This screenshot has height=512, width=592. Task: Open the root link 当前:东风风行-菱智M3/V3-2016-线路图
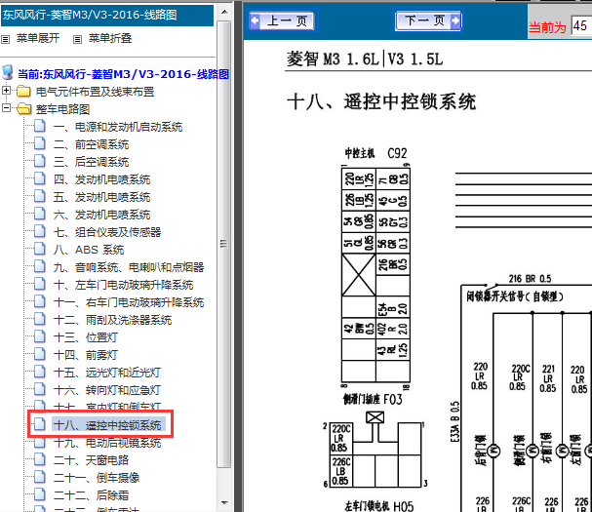coord(123,74)
